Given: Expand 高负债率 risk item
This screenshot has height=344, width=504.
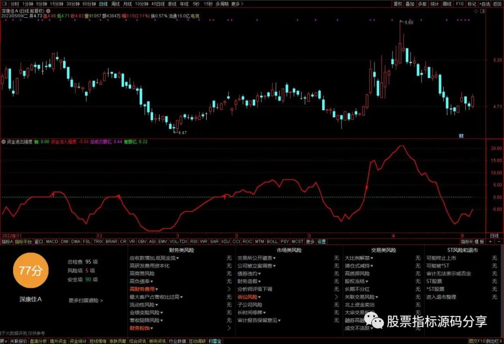Looking at the screenshot, I should (x=141, y=281).
